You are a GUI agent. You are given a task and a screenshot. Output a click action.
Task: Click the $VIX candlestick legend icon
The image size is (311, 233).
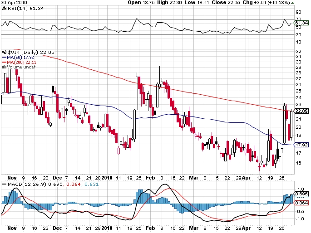pyautogui.click(x=4, y=52)
